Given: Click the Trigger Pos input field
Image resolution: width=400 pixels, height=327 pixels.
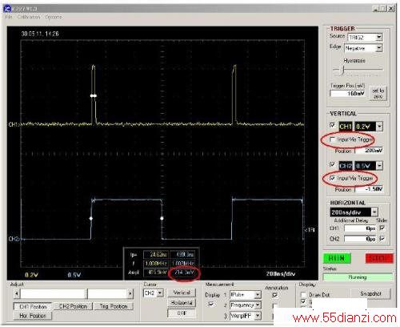Looking at the screenshot, I should click(347, 94).
